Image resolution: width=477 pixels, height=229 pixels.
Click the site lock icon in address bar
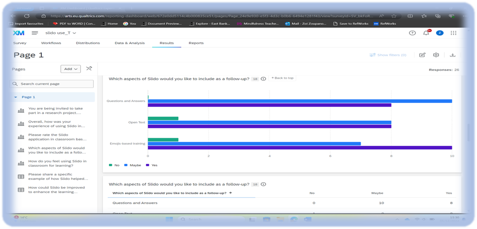pyautogui.click(x=43, y=16)
